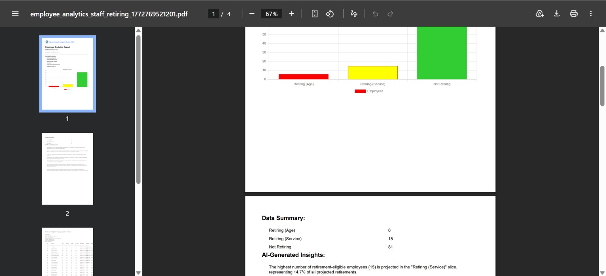The image size is (606, 276).
Task: Click the value 6 in Data Summary
Action: pos(389,230)
